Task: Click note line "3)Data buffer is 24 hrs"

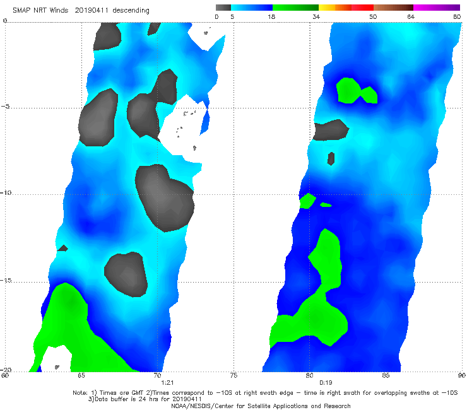Action: 145,399
